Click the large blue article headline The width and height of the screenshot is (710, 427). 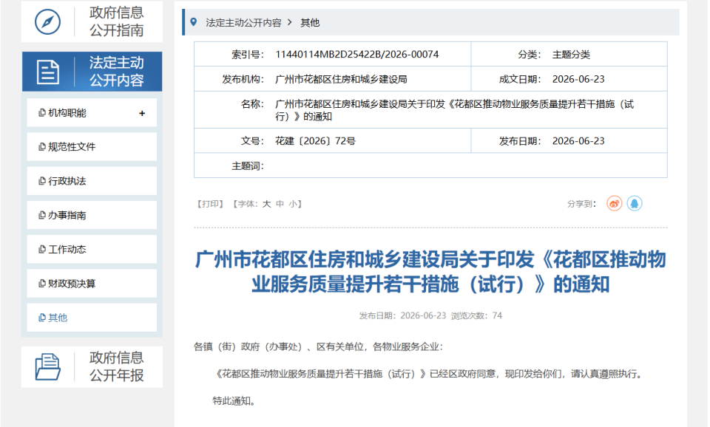pyautogui.click(x=430, y=272)
